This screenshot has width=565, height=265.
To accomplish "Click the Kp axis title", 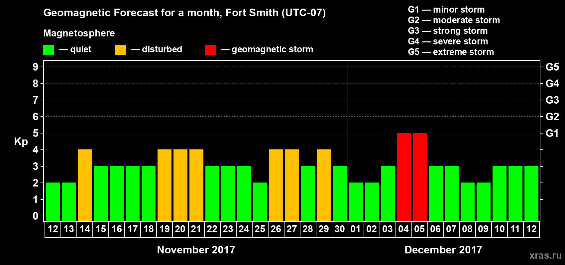I will click(21, 142).
